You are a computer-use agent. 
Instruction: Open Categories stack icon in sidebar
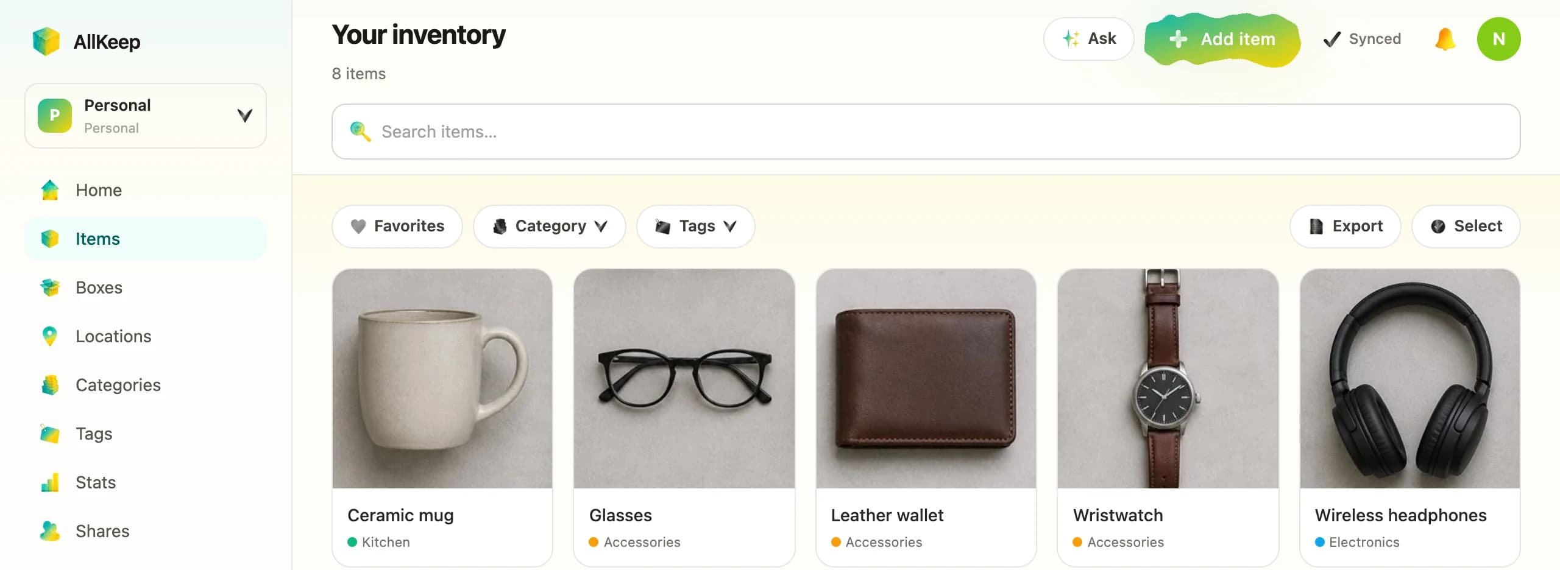(x=50, y=385)
